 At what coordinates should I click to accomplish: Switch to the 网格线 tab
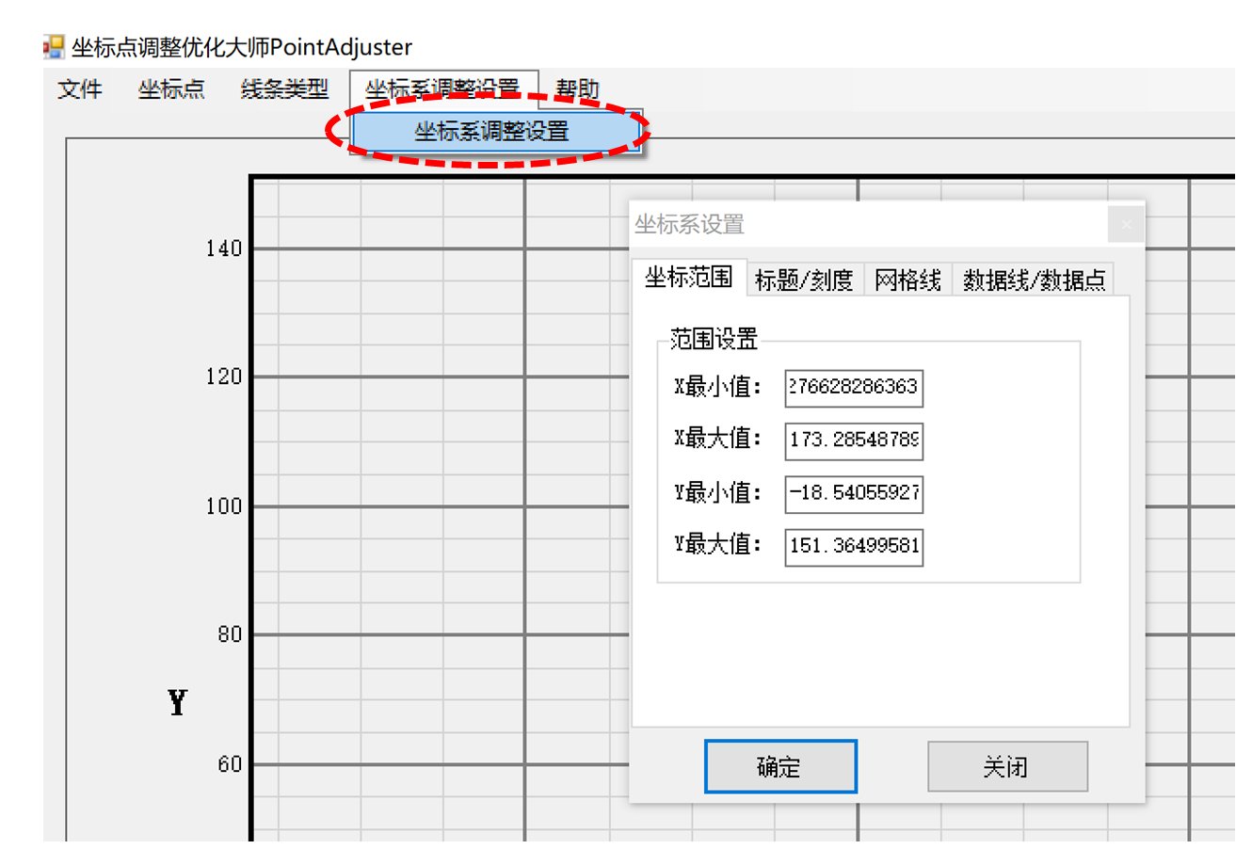click(907, 280)
